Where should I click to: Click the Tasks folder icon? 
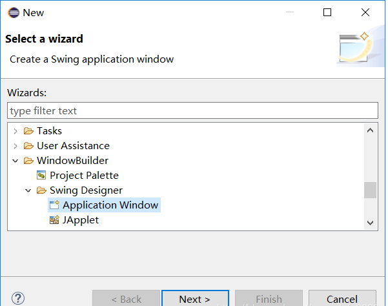click(28, 130)
